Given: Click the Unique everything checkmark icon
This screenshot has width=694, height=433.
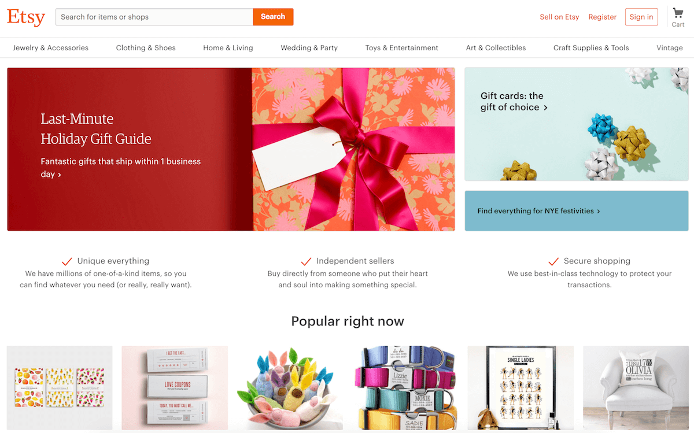Looking at the screenshot, I should click(x=67, y=261).
